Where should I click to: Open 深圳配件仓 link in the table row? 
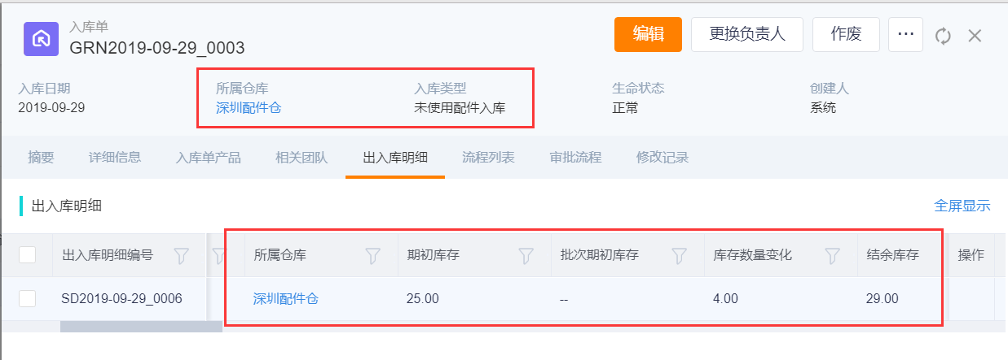pos(286,299)
